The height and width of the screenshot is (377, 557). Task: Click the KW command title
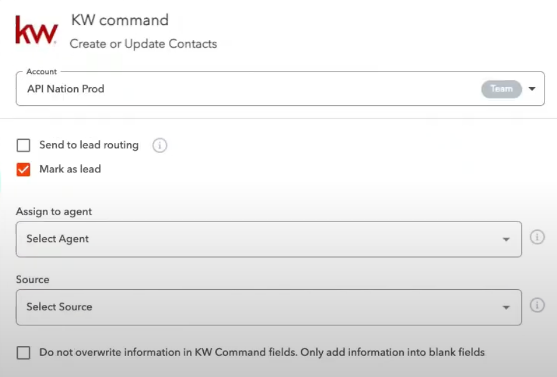click(120, 20)
